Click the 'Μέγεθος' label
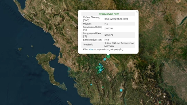This screenshot has height=105, width=187. pyautogui.click(x=87, y=24)
